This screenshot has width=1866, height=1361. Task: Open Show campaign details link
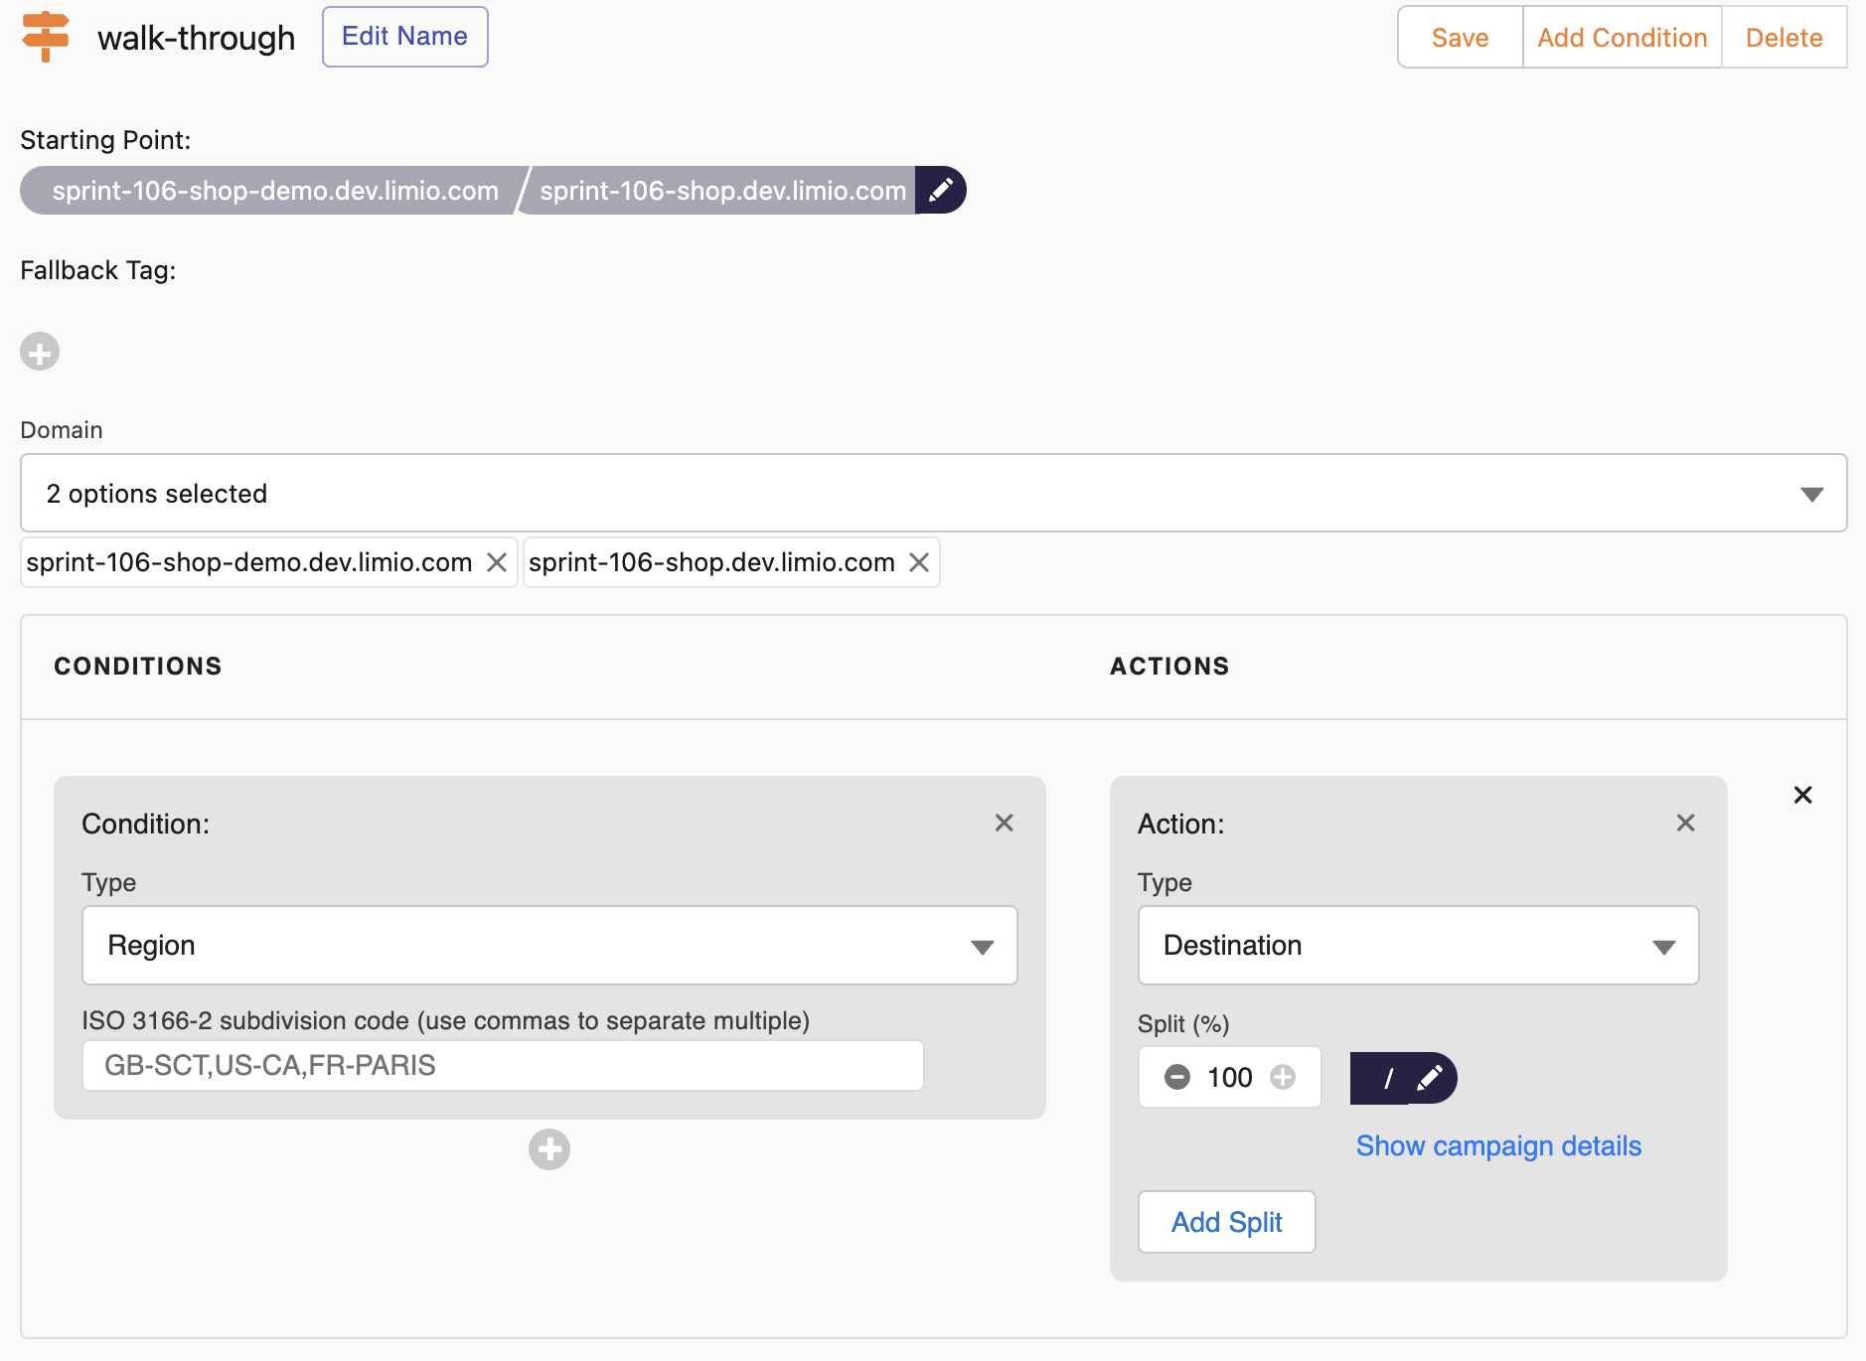coord(1497,1145)
